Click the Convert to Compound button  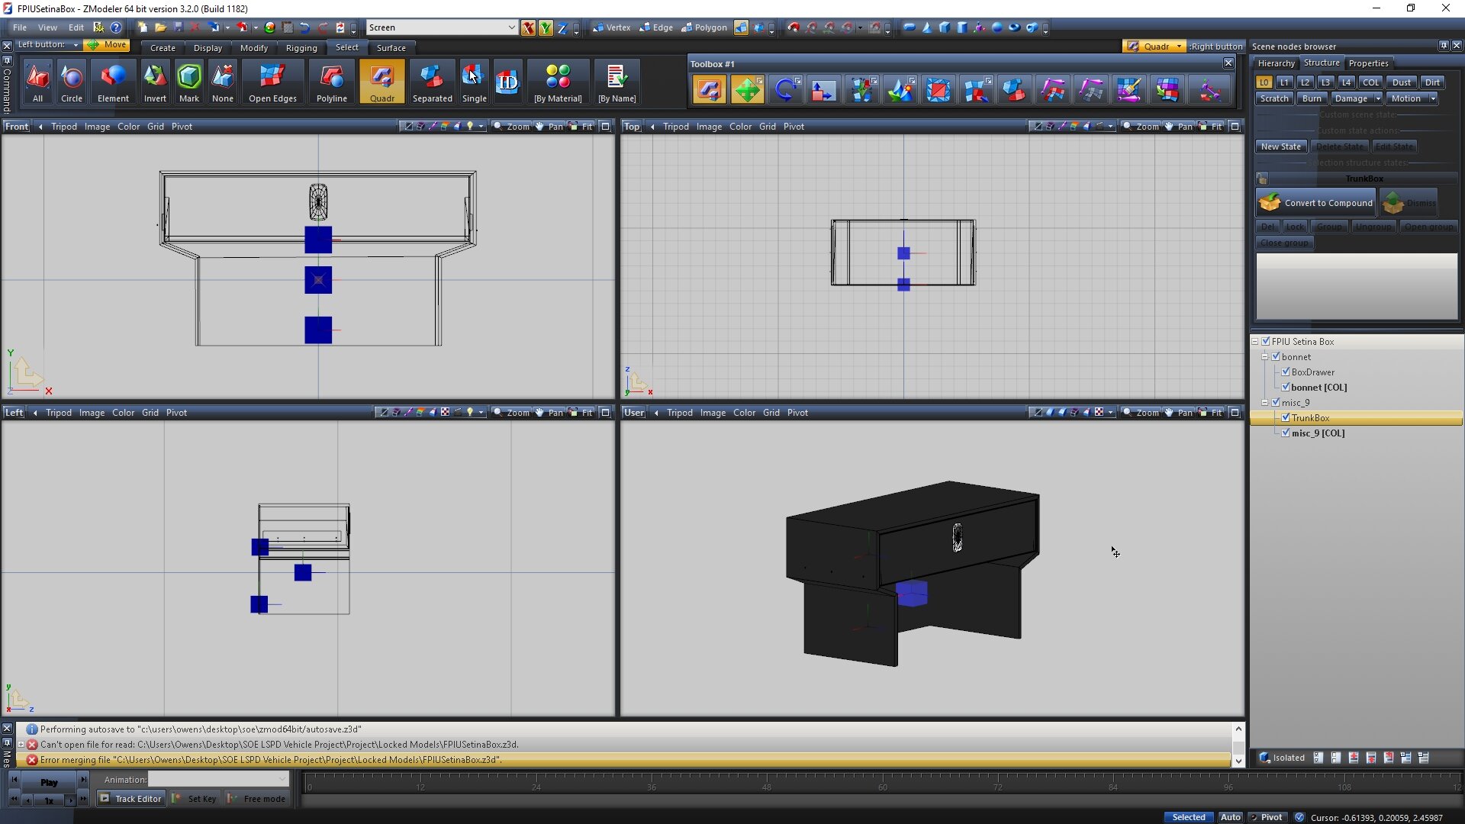[1316, 203]
